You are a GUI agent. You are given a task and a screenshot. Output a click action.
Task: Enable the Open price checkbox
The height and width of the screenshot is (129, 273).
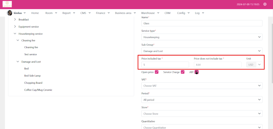(157, 72)
